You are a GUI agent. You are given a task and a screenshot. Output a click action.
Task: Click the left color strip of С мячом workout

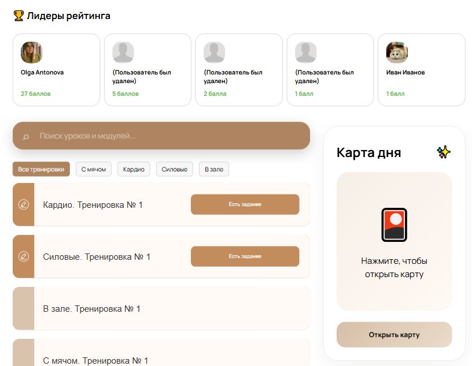coord(24,353)
